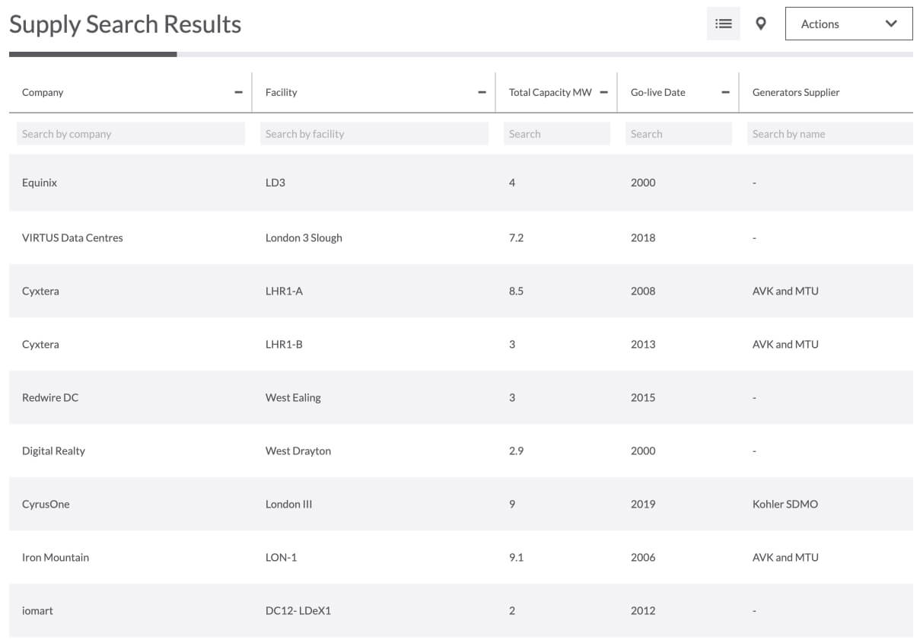Click the progress bar below the title
Screen dimensions: 920x640
pyautogui.click(x=460, y=54)
